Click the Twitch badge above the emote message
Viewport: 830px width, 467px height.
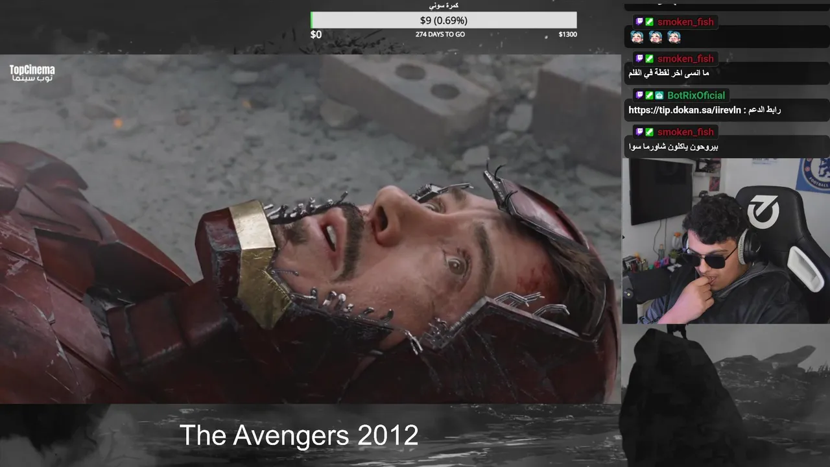639,22
